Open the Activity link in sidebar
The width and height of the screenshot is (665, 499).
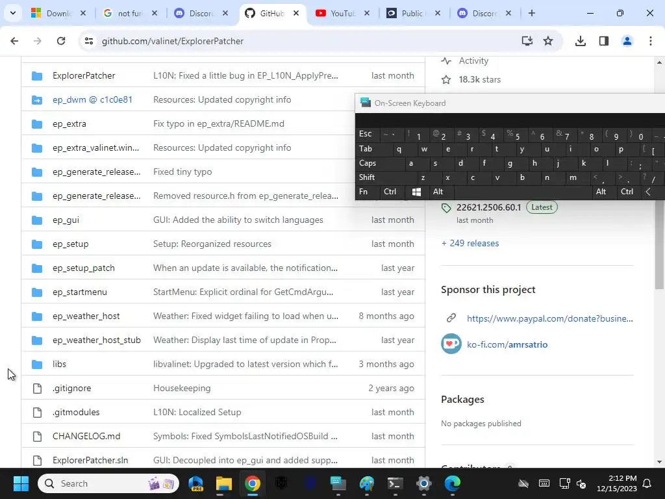(x=473, y=60)
